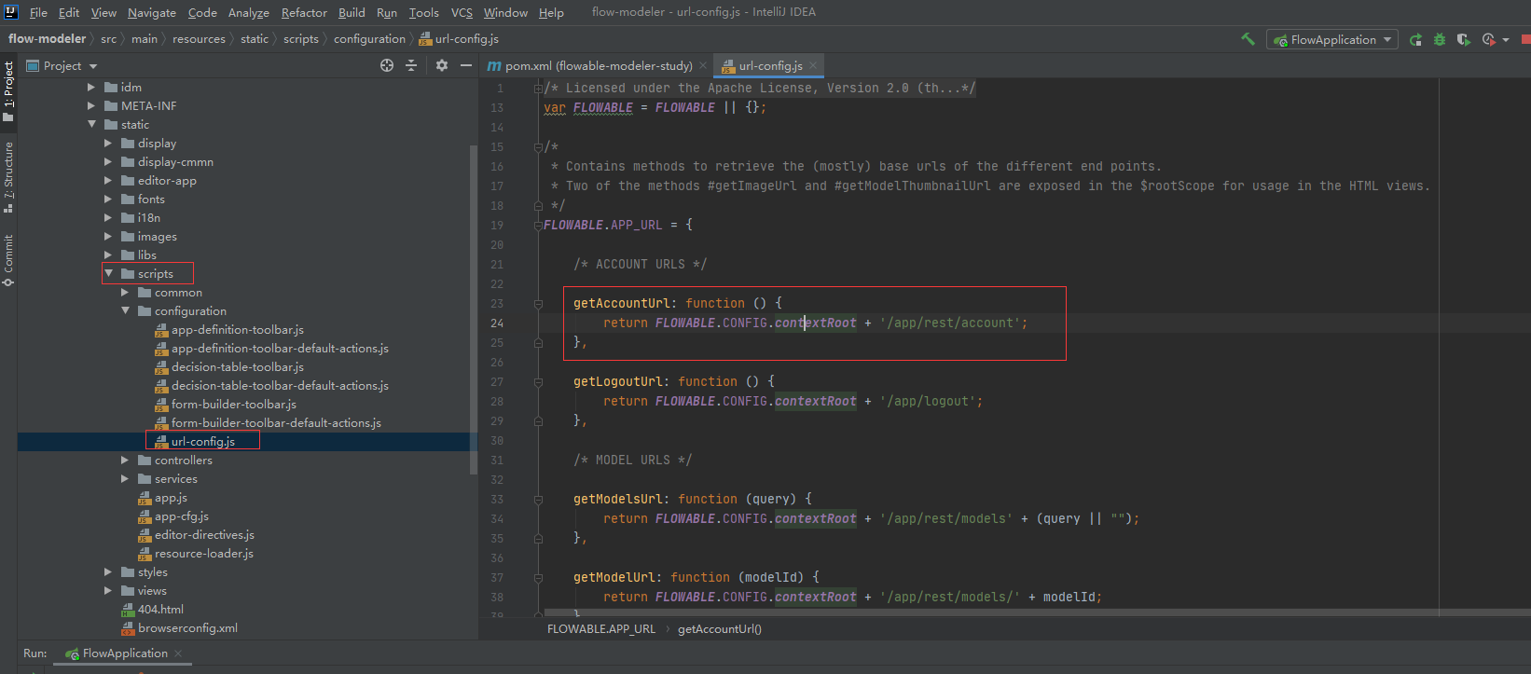1531x674 pixels.
Task: Fold the getLogoutUrl function at line 27
Action: [538, 381]
